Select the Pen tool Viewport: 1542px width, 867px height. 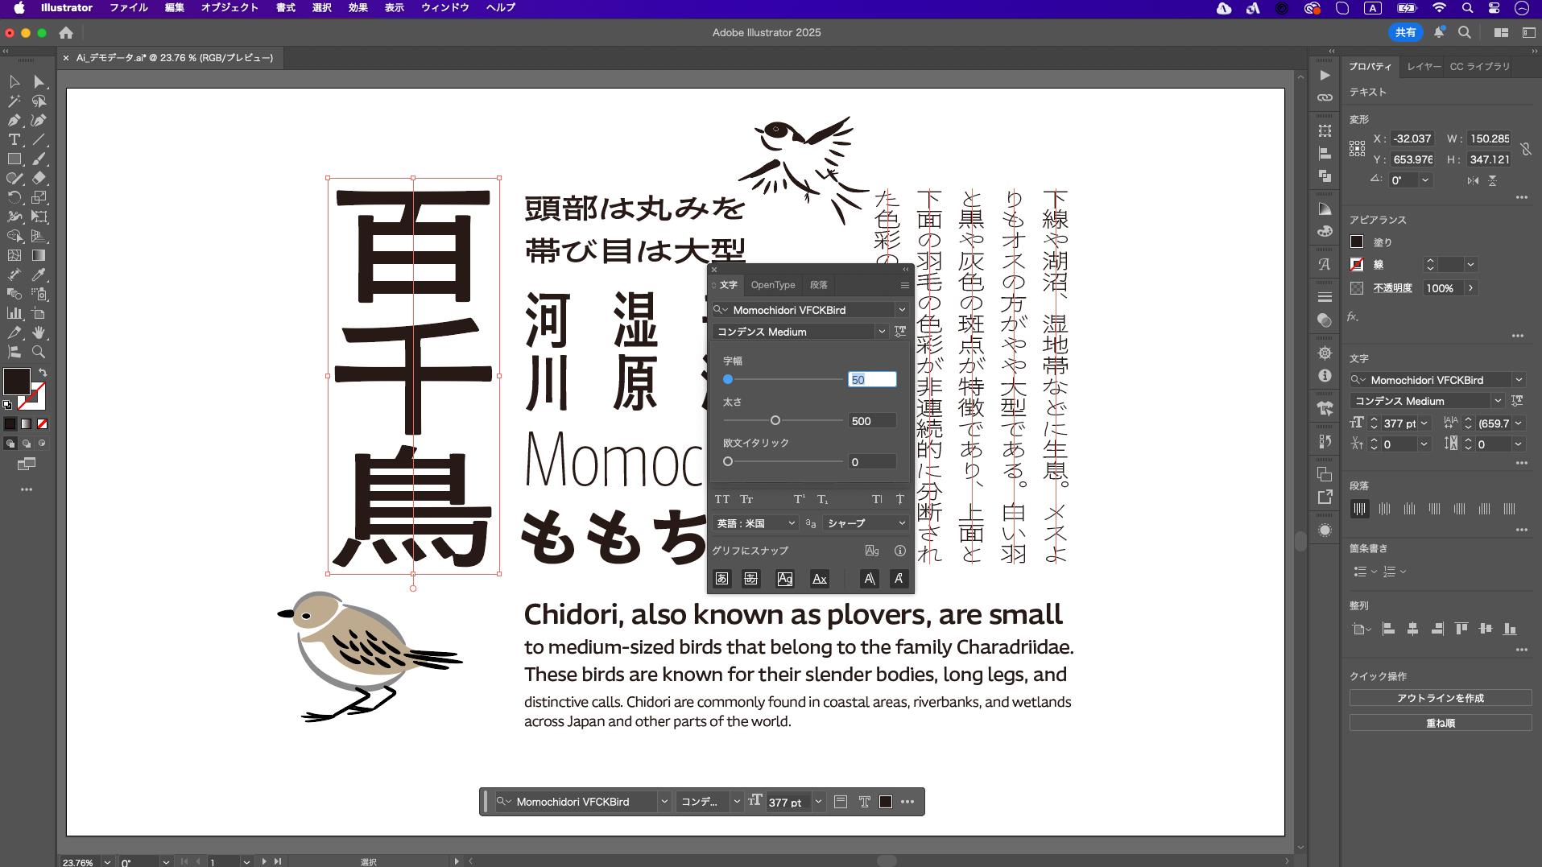click(14, 120)
